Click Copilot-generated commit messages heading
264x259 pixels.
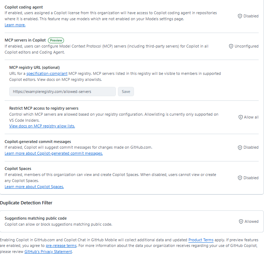(38, 142)
